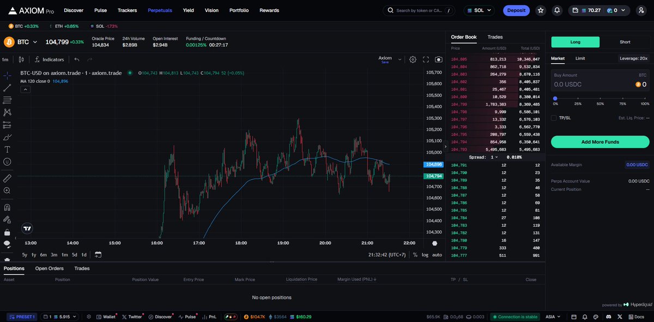The width and height of the screenshot is (654, 322).
Task: Open the SOL chain dropdown
Action: 479,10
